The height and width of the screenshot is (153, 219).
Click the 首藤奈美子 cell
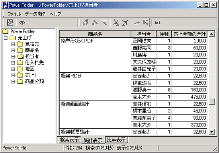(144, 118)
